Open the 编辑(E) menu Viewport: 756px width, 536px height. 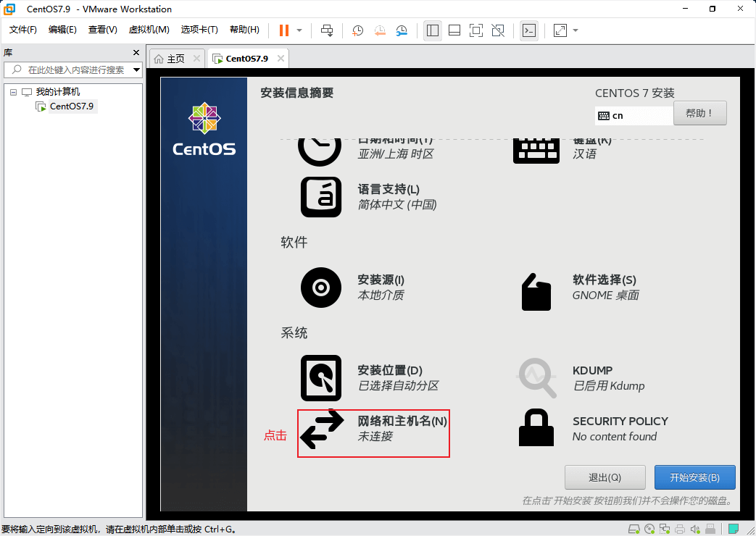pyautogui.click(x=62, y=30)
